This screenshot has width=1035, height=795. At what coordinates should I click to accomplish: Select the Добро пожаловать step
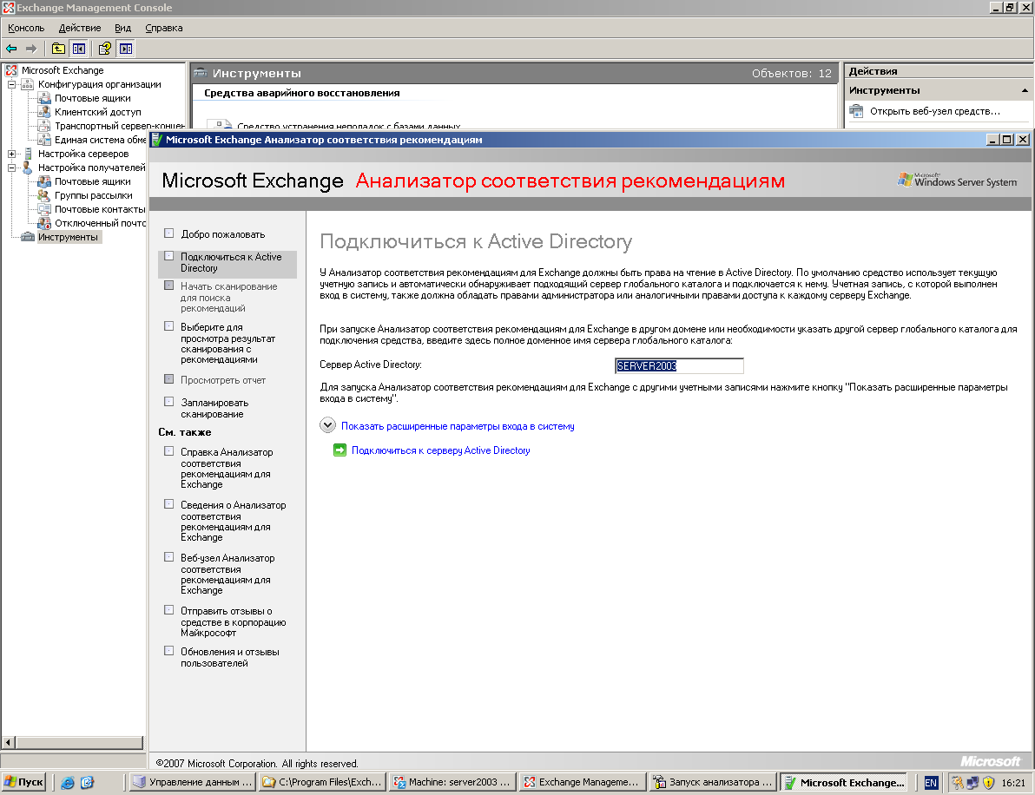(223, 234)
